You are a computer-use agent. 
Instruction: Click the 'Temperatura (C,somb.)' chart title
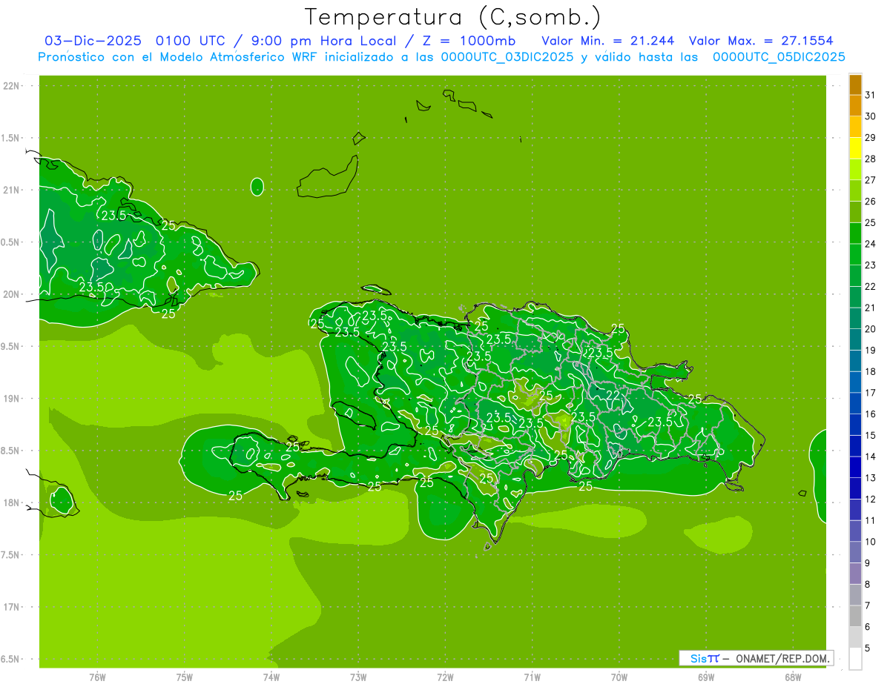point(453,16)
